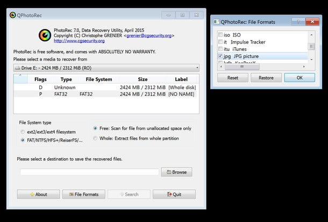The width and height of the screenshot is (328, 222).
Task: Click the folder icon on Browse button
Action: point(169,172)
